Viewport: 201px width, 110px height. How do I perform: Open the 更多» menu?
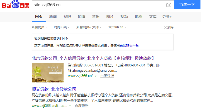click(x=167, y=17)
